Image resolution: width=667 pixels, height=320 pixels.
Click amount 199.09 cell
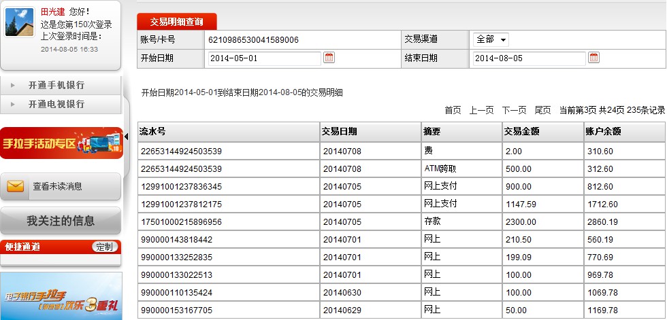(x=543, y=257)
